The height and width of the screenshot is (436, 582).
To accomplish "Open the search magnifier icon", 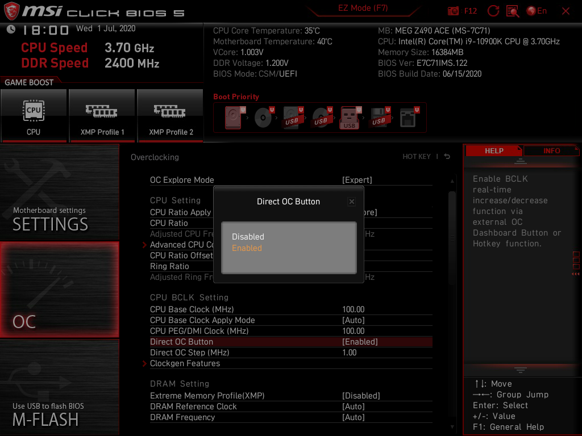I will point(512,11).
